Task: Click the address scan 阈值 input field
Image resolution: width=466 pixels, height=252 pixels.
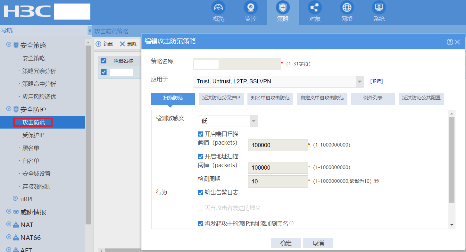Action: (278, 168)
